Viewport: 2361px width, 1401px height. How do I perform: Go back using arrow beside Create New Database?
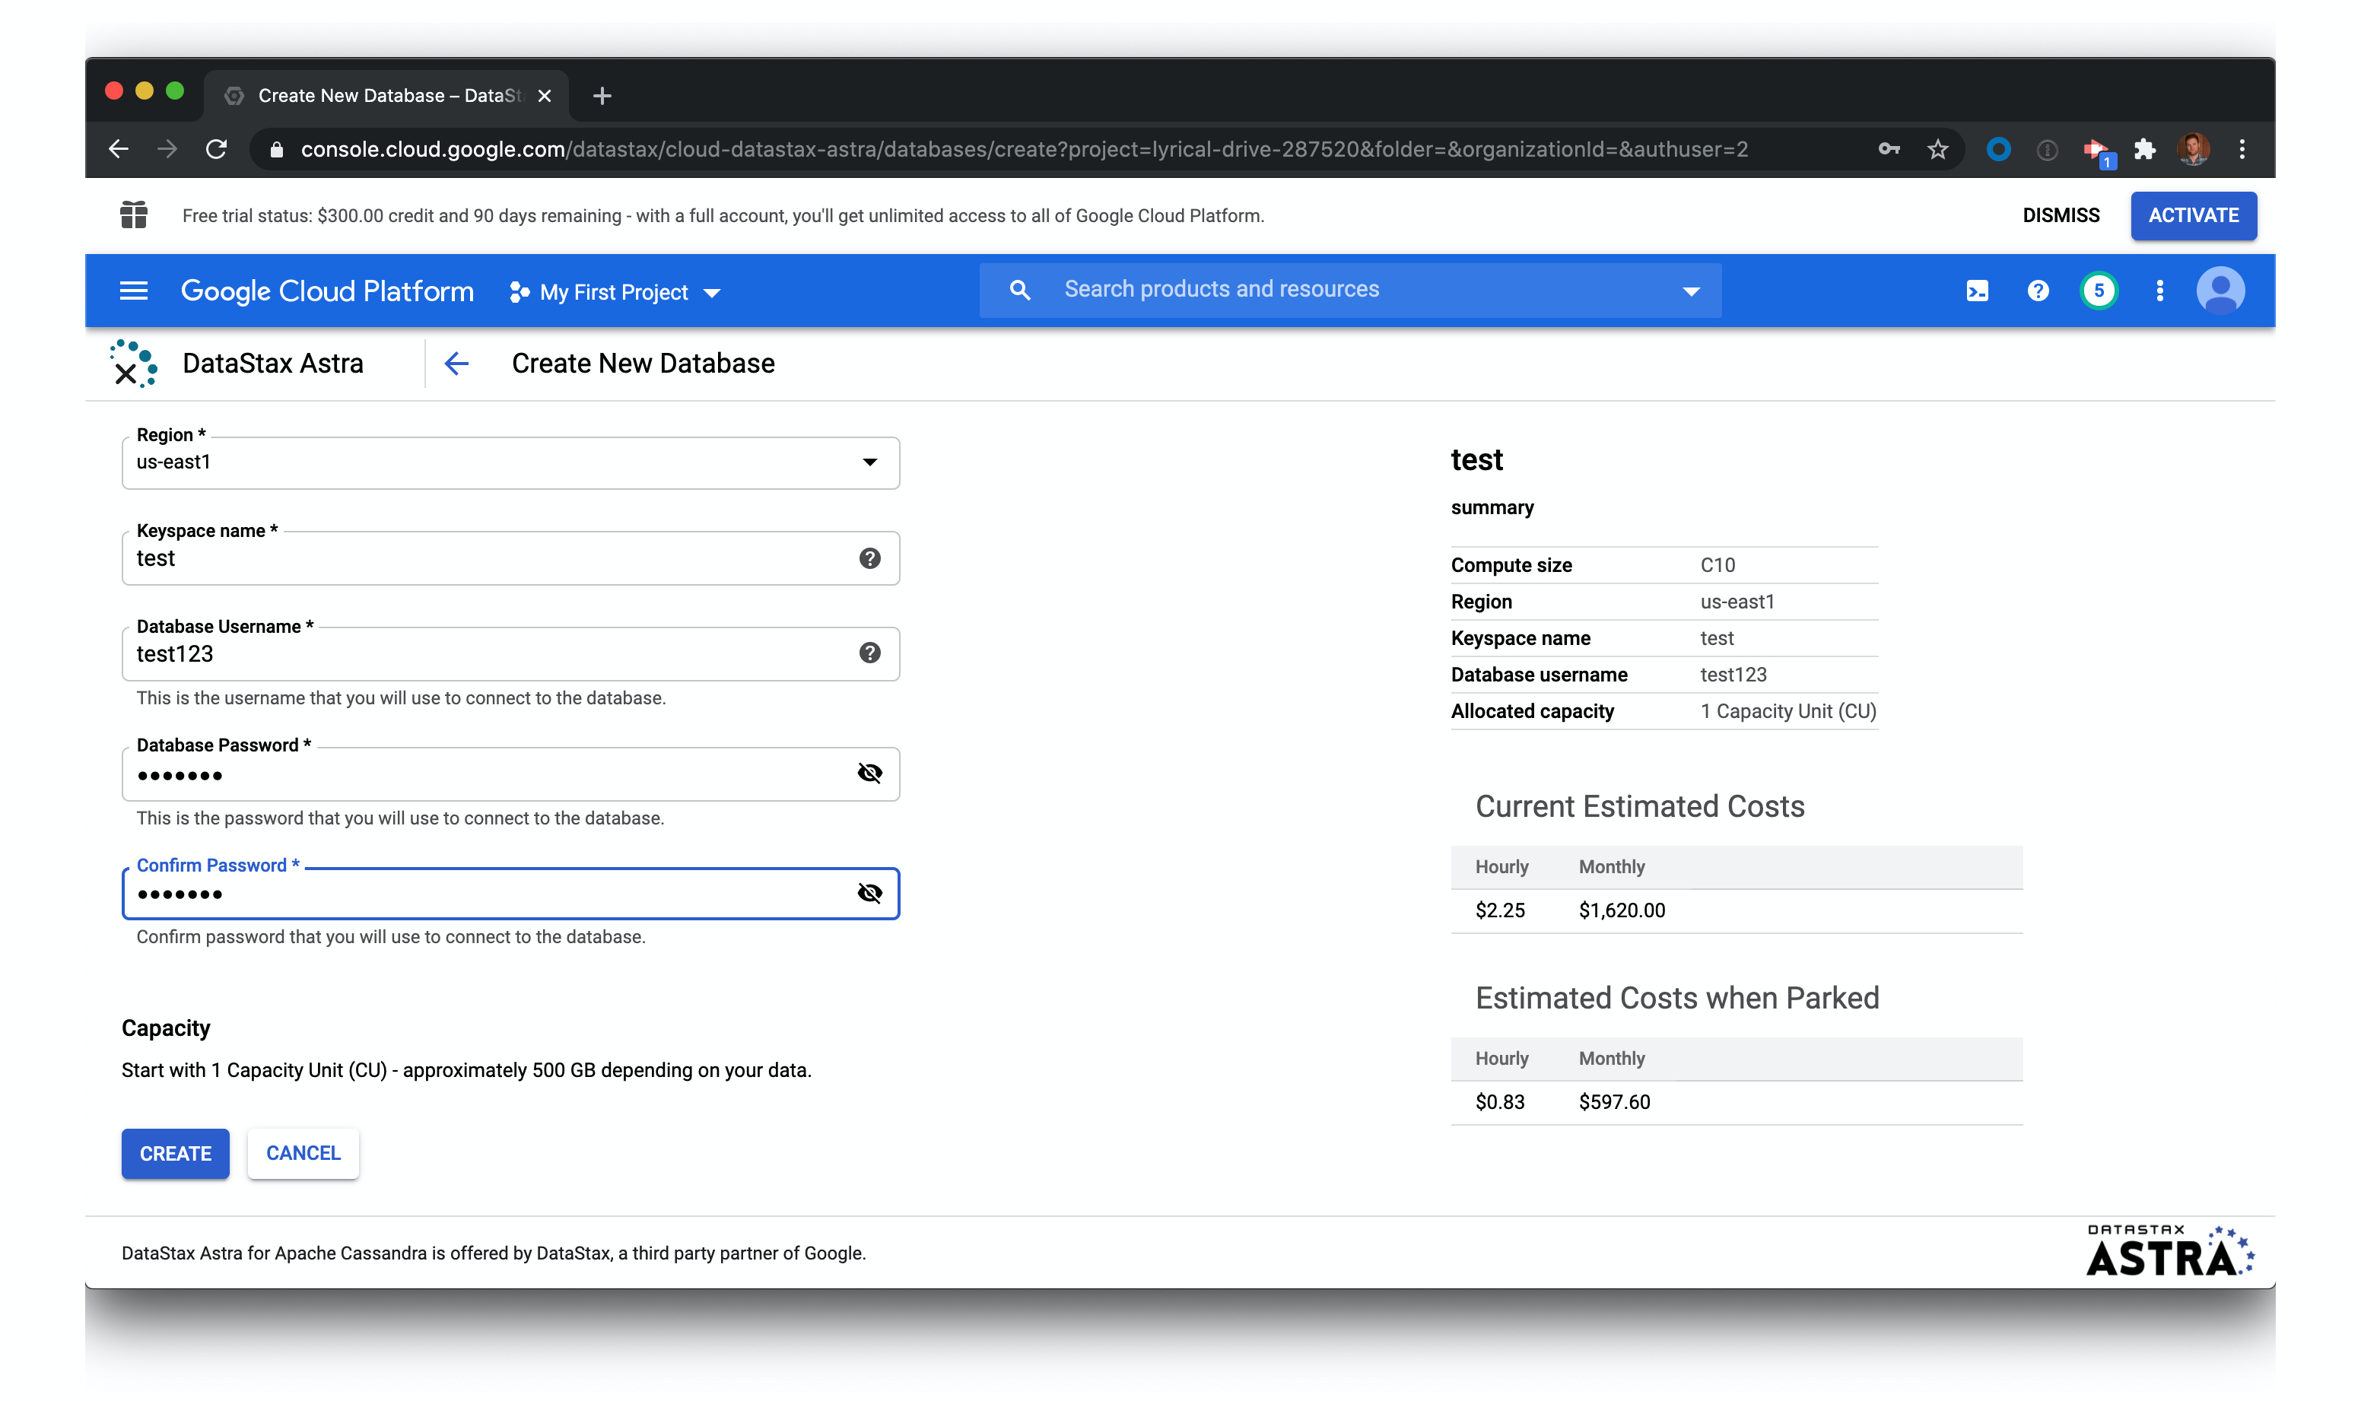457,364
